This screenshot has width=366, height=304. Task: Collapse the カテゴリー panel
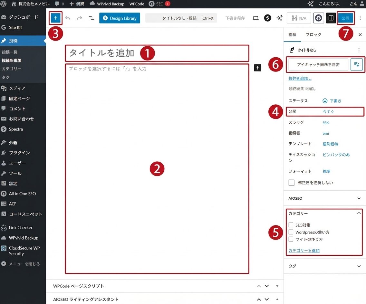tap(359, 213)
